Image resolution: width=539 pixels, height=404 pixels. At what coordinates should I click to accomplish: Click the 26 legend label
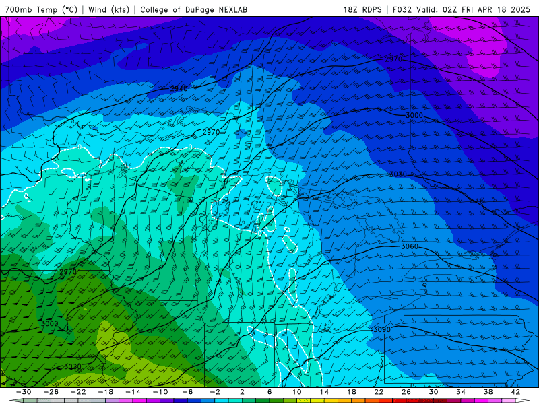(406, 392)
